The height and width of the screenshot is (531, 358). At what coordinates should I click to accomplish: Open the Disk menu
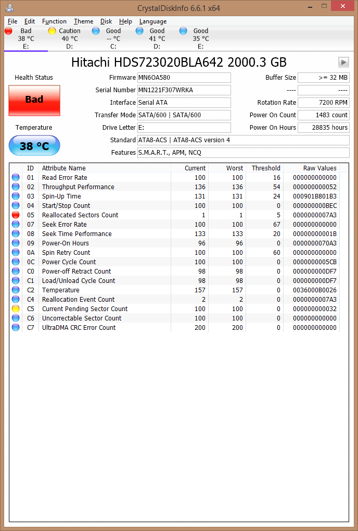[106, 21]
